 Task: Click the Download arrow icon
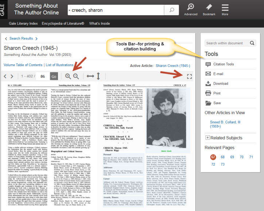coord(208,84)
